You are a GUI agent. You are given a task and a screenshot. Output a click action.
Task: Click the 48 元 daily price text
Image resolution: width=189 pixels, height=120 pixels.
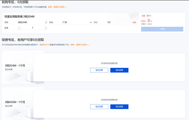click(150, 24)
